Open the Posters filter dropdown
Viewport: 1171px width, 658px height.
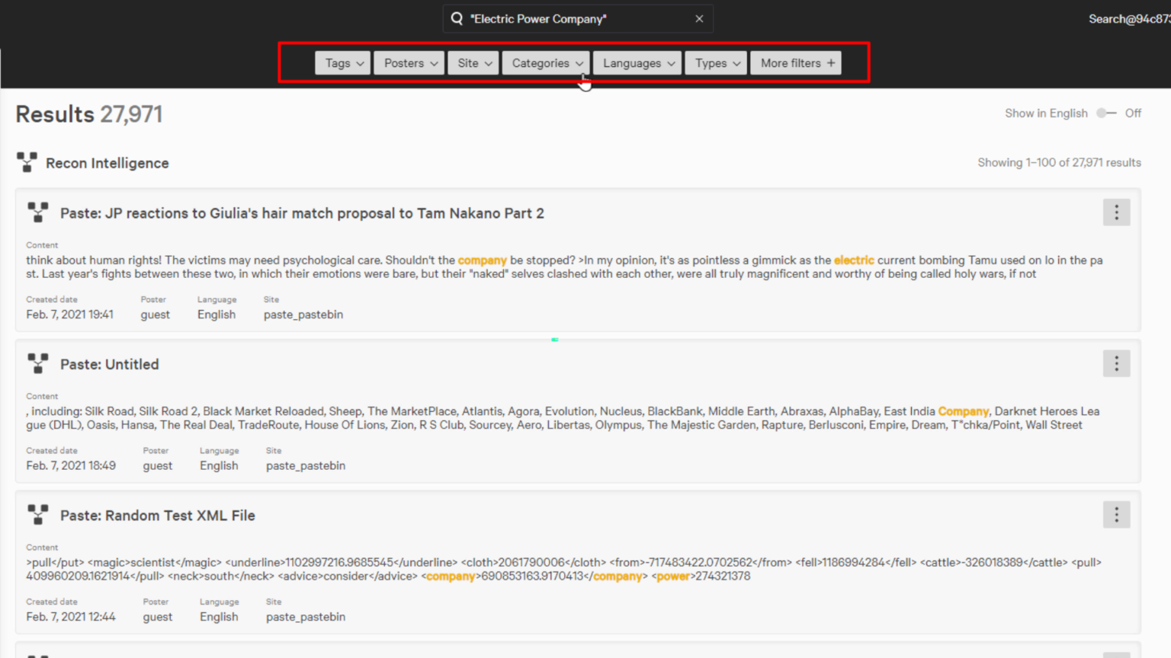(409, 62)
